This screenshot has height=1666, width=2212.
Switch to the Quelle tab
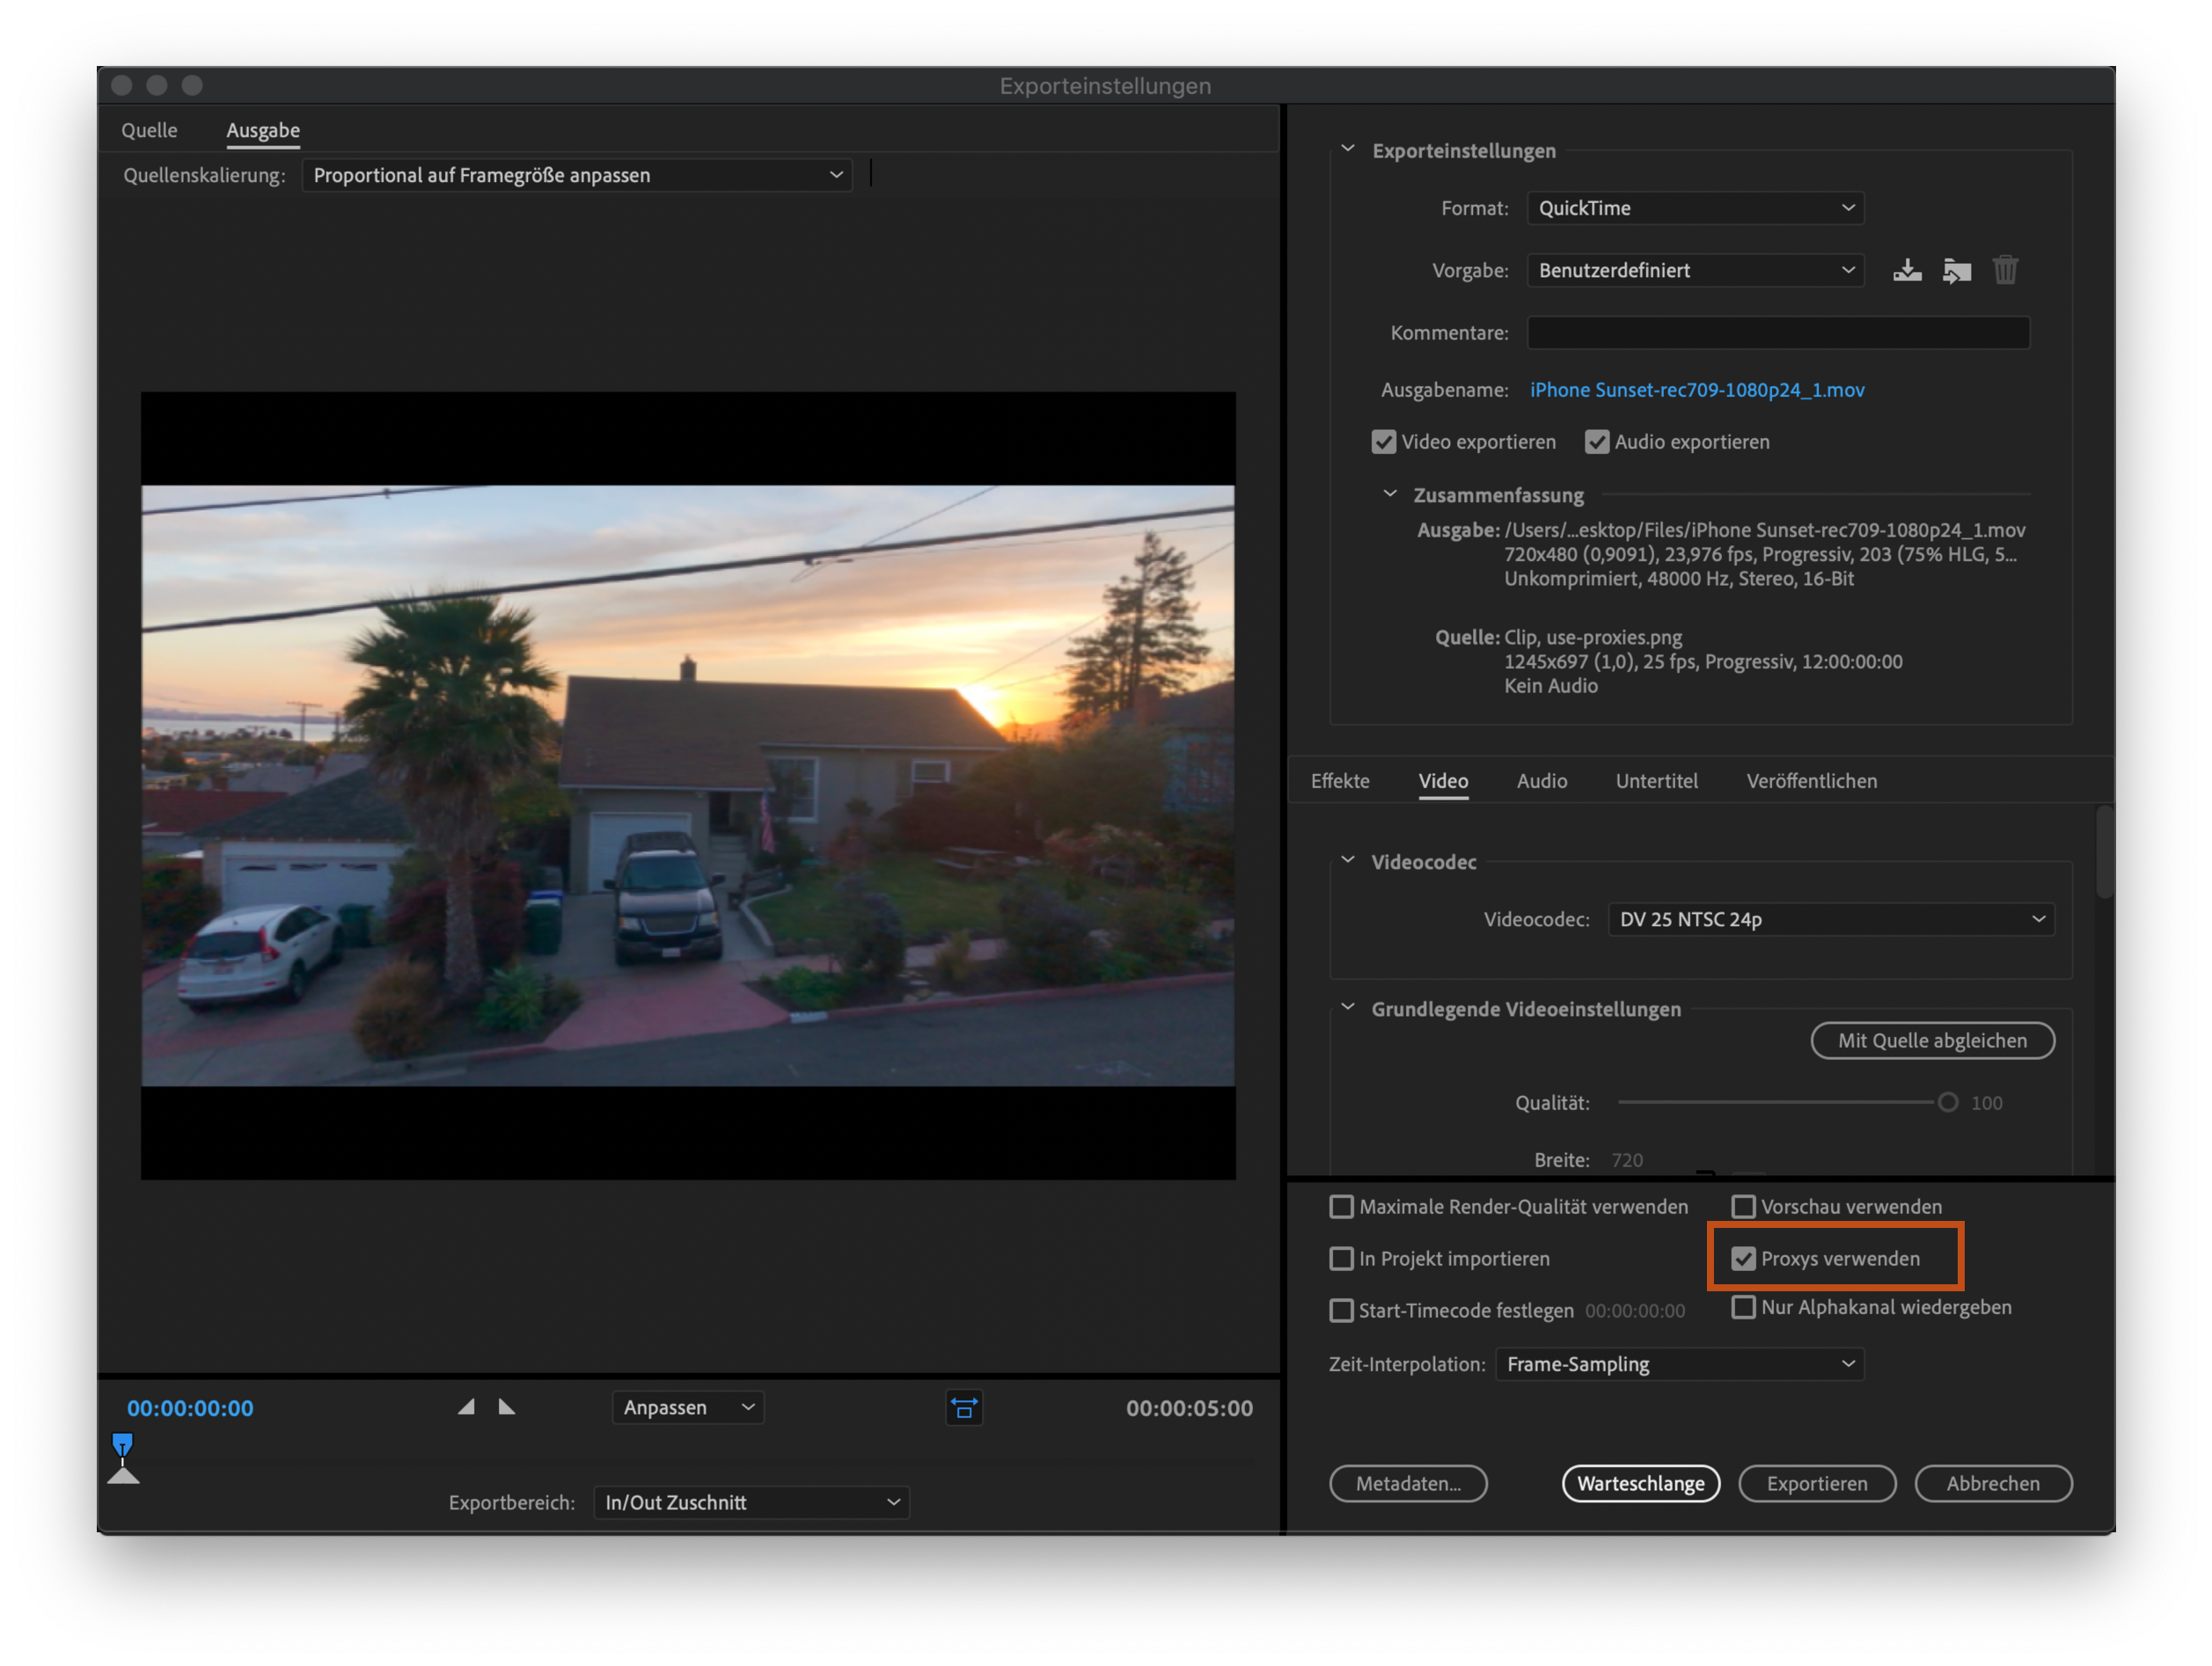point(149,130)
